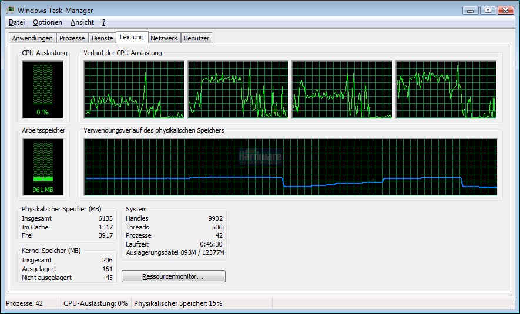Image resolution: width=520 pixels, height=314 pixels.
Task: Click the Task-Manager title bar icon
Action: click(10, 10)
